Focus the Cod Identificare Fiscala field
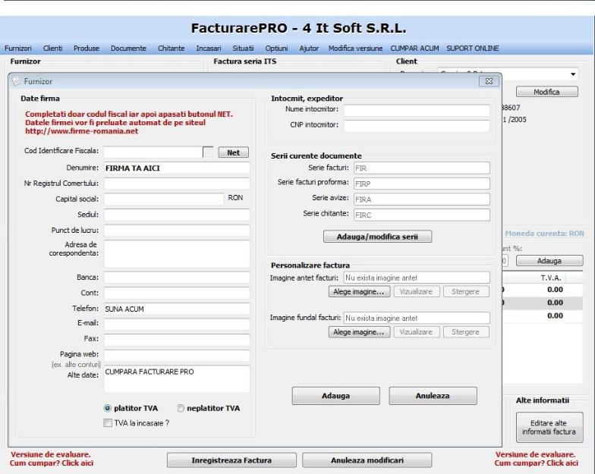Screen dimensions: 595x474 coord(153,152)
